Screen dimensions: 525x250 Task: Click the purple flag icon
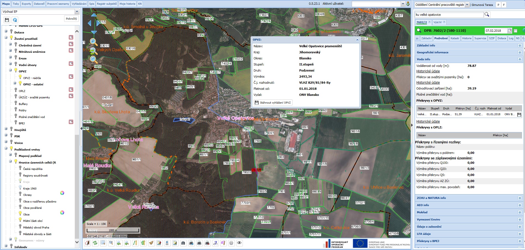[223, 243]
